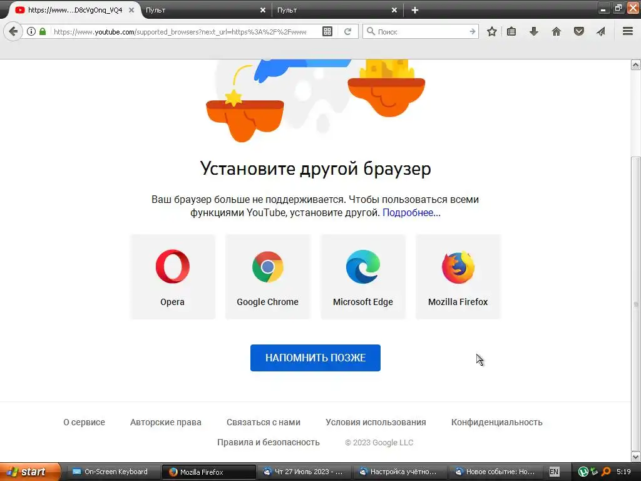Open the downloads arrow icon
This screenshot has width=641, height=481.
[x=534, y=31]
